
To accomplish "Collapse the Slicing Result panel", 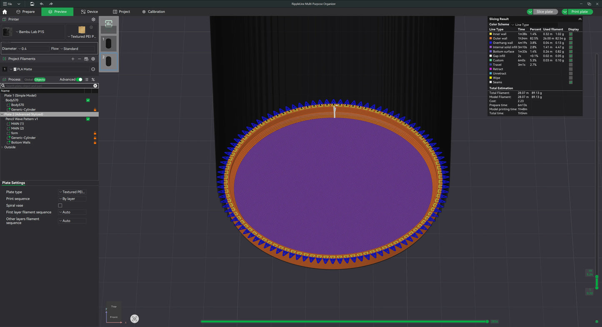I will pos(580,19).
